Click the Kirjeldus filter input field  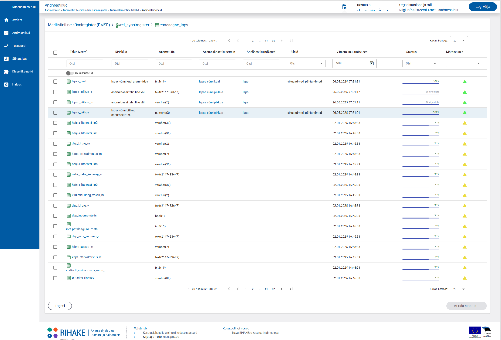click(130, 64)
